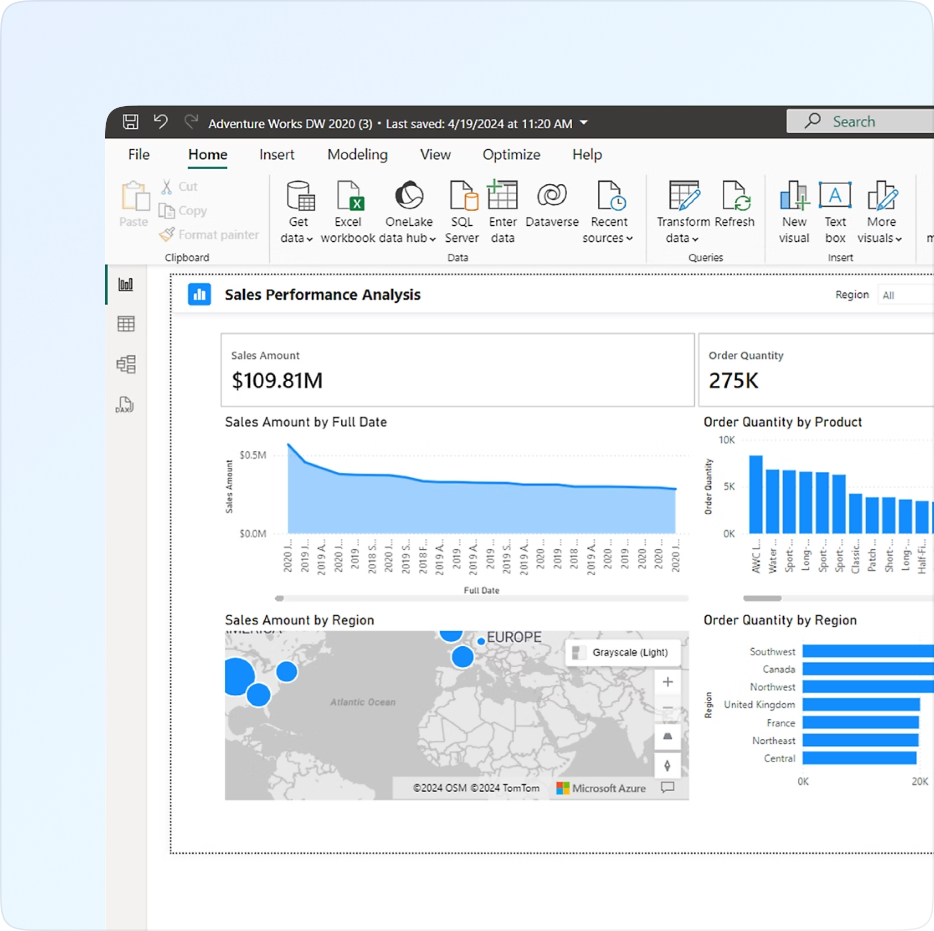Open the Insert ribbon tab
Image resolution: width=934 pixels, height=931 pixels.
pyautogui.click(x=277, y=155)
